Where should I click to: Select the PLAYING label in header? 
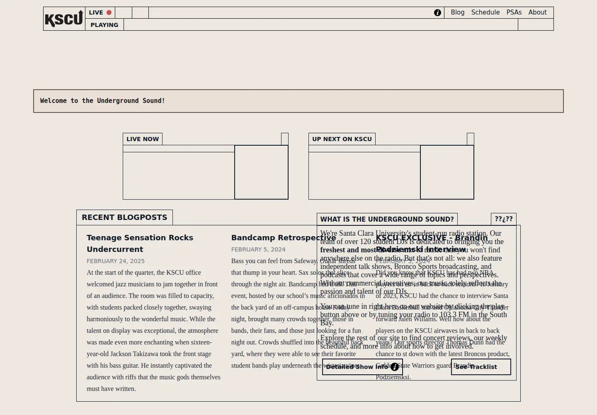coord(104,25)
